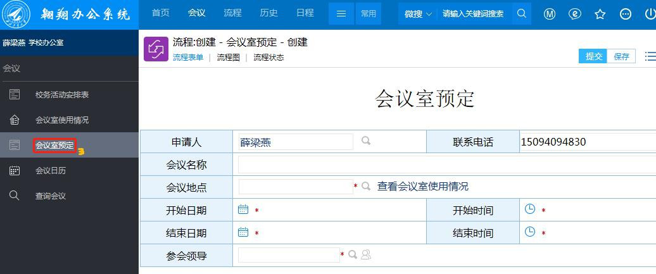Select 会议日历 in the sidebar
The height and width of the screenshot is (274, 656).
coord(51,171)
